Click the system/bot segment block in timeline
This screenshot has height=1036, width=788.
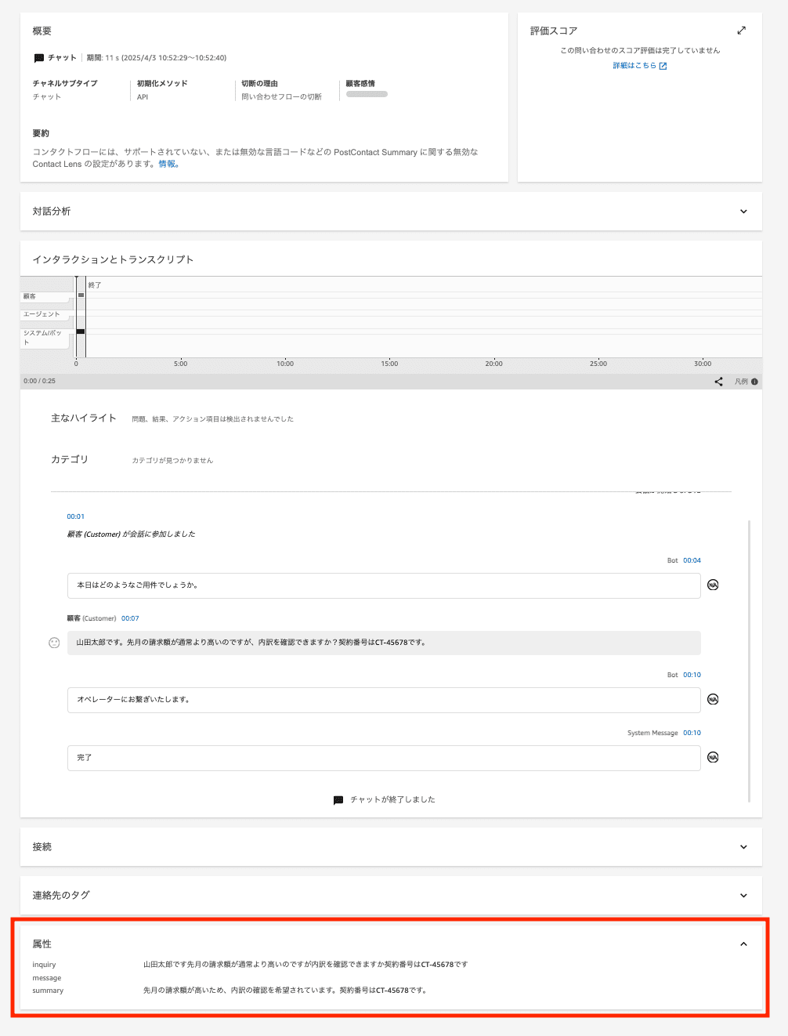81,331
